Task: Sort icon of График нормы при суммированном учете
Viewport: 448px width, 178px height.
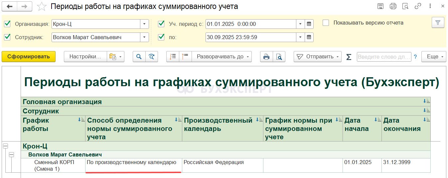Action: pyautogui.click(x=339, y=120)
